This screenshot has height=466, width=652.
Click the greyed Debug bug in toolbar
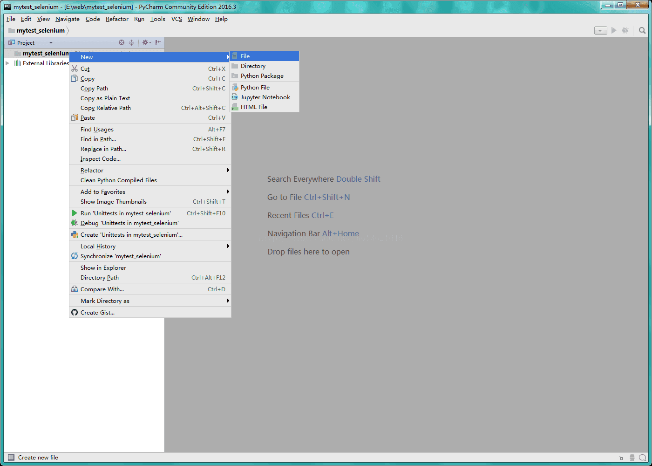coord(625,30)
